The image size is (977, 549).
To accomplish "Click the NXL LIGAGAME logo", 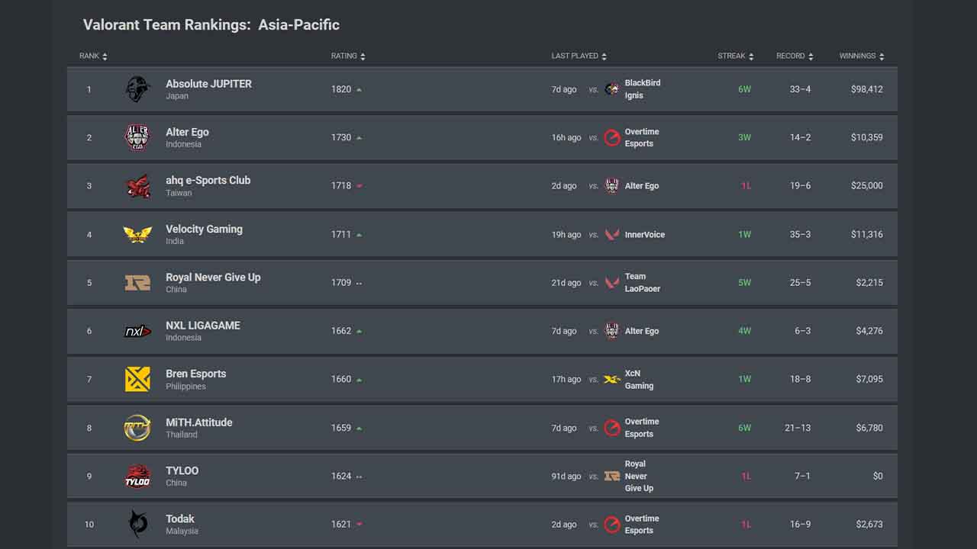I will pyautogui.click(x=137, y=331).
